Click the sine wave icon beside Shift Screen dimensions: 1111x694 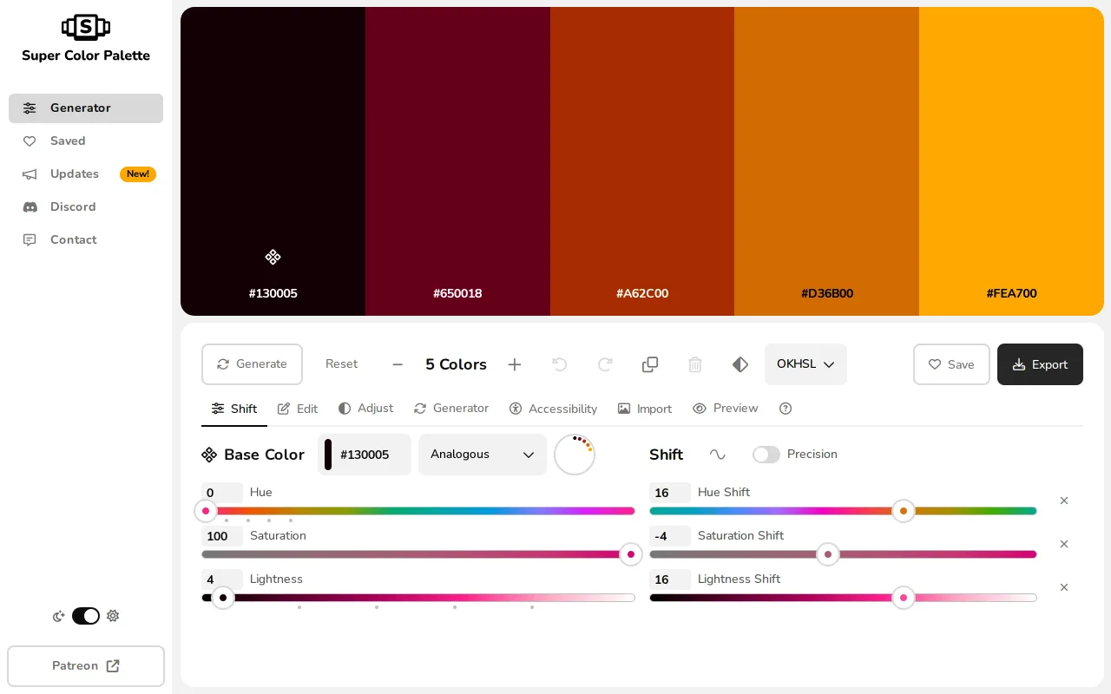click(717, 455)
